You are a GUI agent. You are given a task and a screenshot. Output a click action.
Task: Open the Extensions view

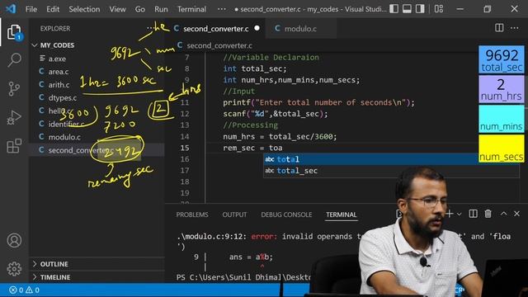tap(14, 146)
